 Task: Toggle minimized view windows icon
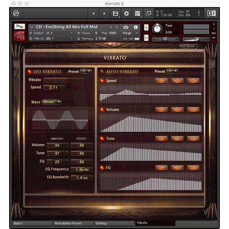[148, 14]
